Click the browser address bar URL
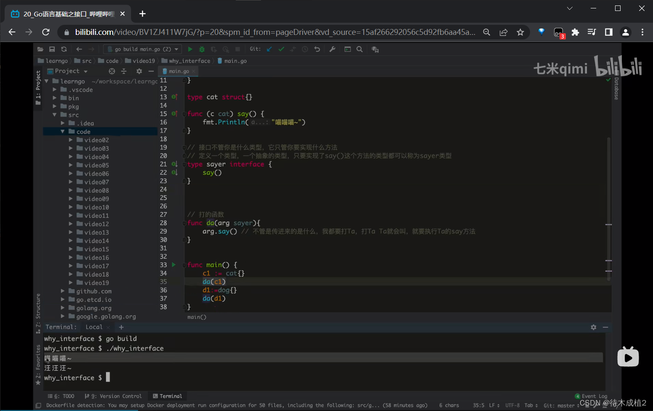Viewport: 653px width, 411px height. (x=275, y=32)
